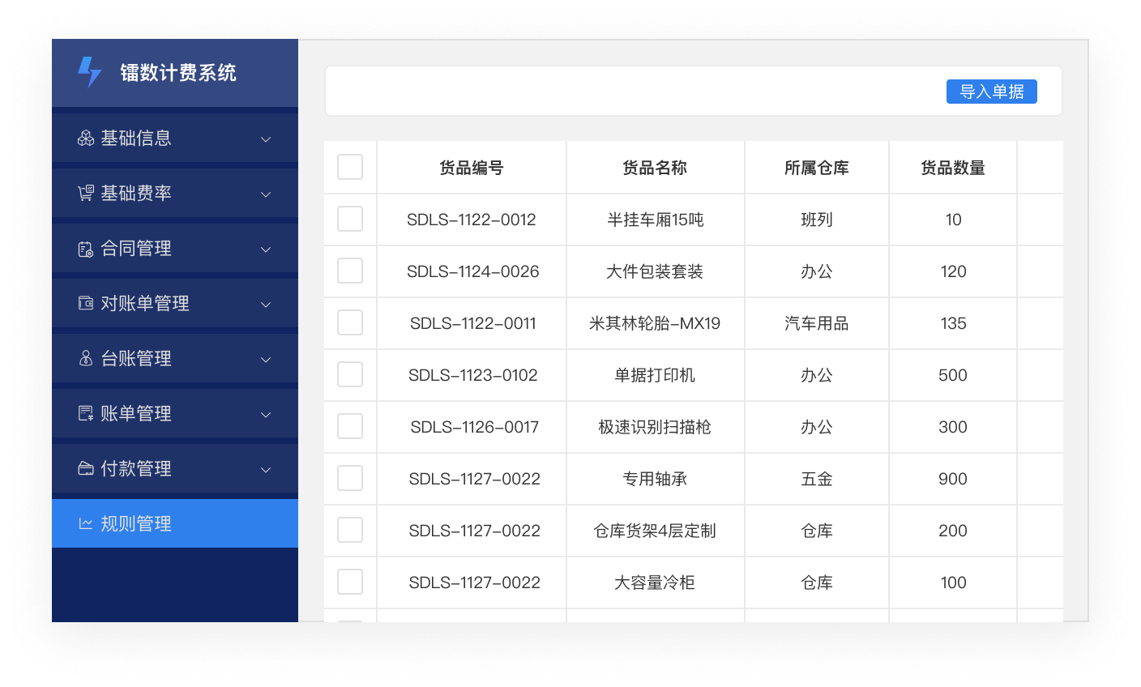1141x687 pixels.
Task: Click cell SDLS-1122-0012
Action: point(472,220)
